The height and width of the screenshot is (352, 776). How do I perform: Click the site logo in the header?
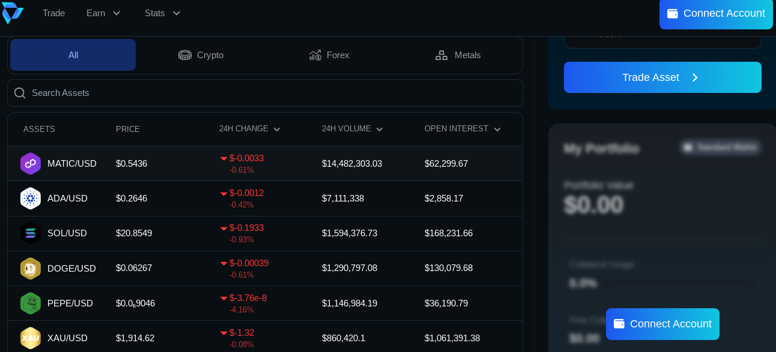pos(12,13)
